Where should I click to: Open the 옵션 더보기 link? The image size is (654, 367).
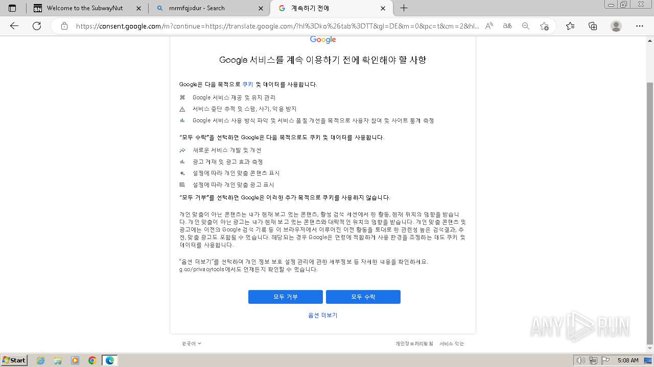pos(323,316)
